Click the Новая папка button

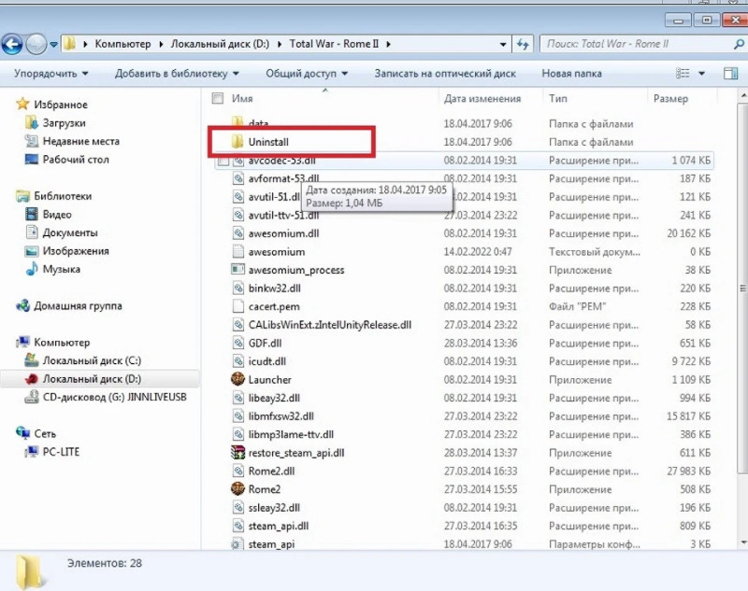click(571, 73)
